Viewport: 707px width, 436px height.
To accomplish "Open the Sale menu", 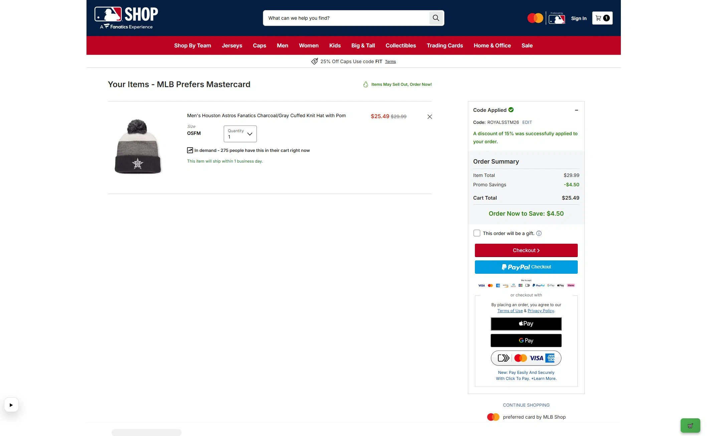I will pyautogui.click(x=527, y=45).
